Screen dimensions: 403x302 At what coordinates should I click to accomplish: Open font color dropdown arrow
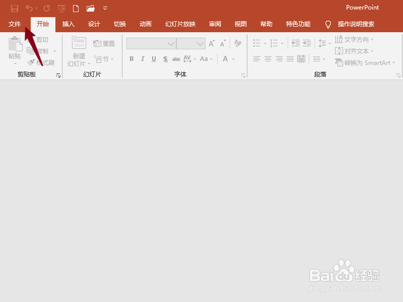[x=233, y=59]
